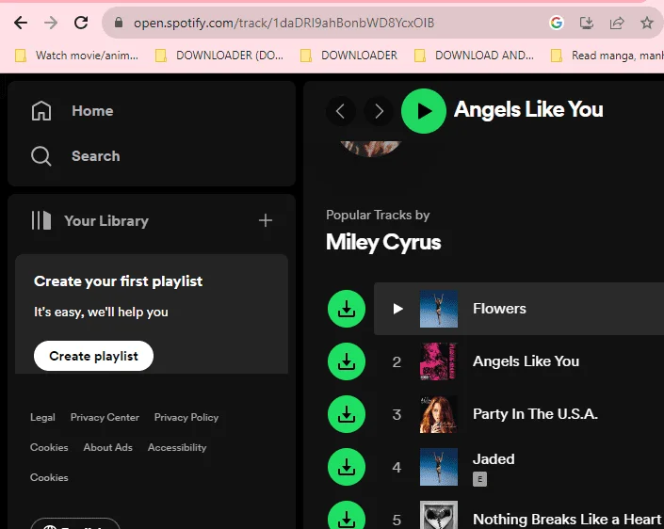Viewport: 664px width, 529px height.
Task: Bookmark this page with star icon
Action: pos(647,23)
